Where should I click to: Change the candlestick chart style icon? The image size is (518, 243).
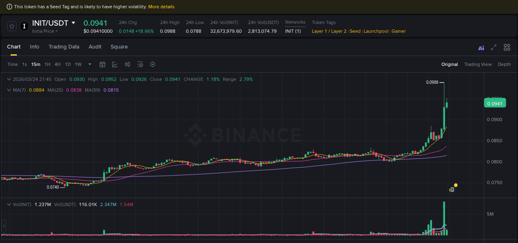click(x=128, y=64)
